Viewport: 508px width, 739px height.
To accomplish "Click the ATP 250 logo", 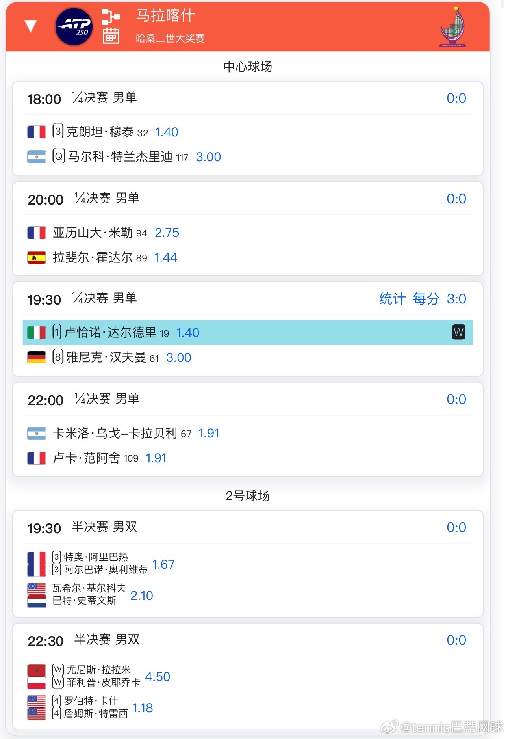I will tap(74, 27).
